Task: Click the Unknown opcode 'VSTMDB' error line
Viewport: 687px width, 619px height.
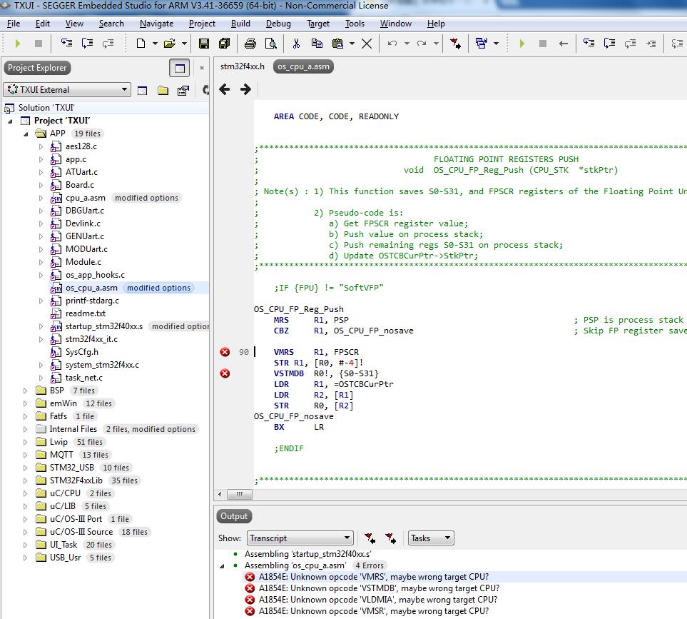Action: (379, 588)
